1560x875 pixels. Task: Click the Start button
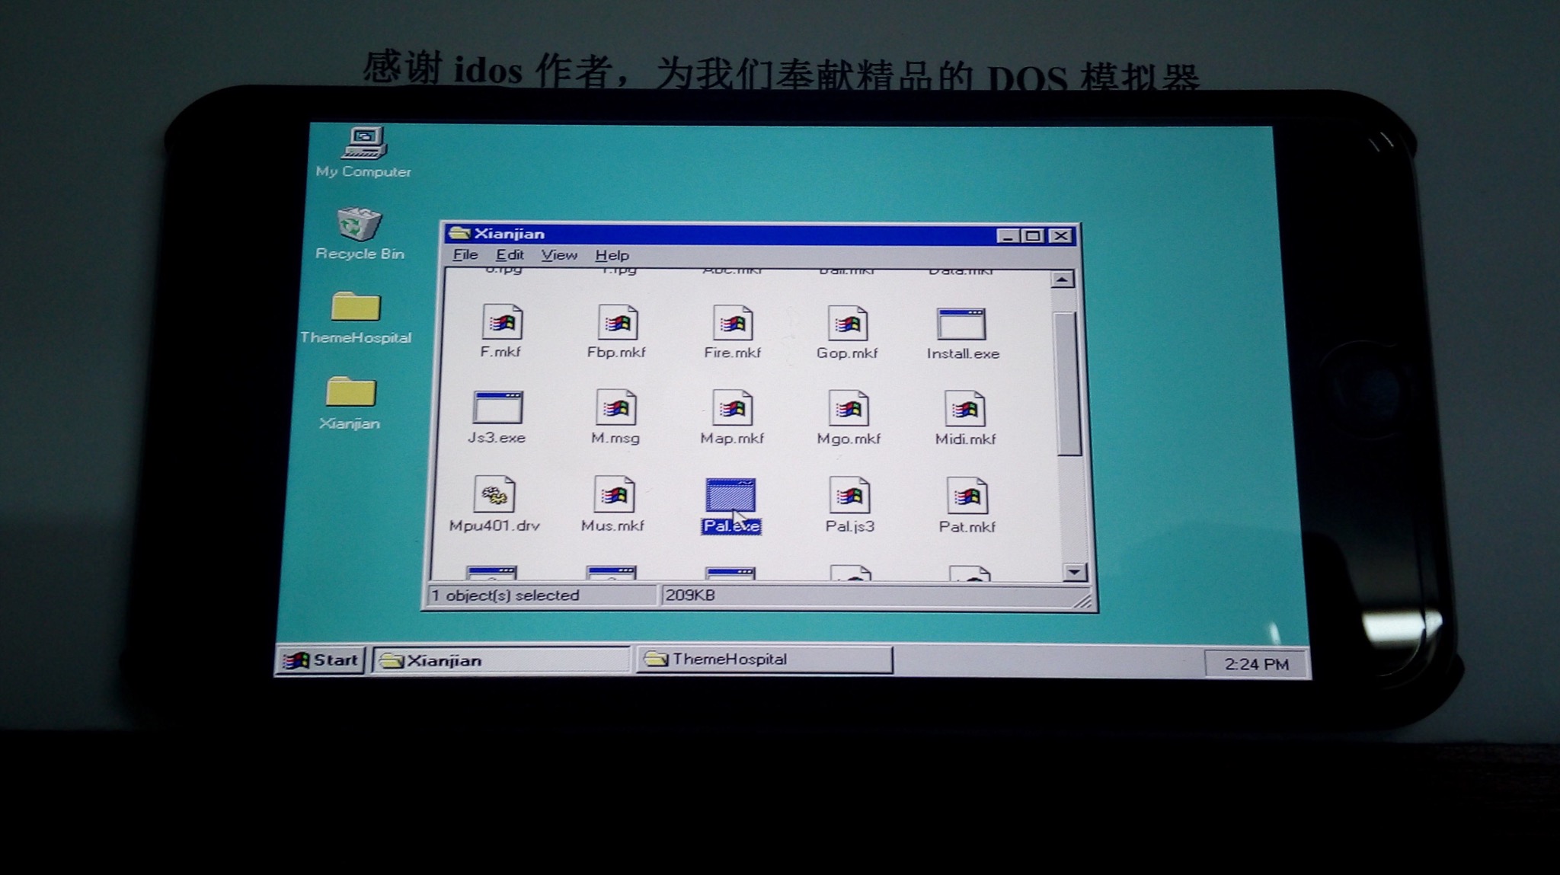[x=321, y=660]
